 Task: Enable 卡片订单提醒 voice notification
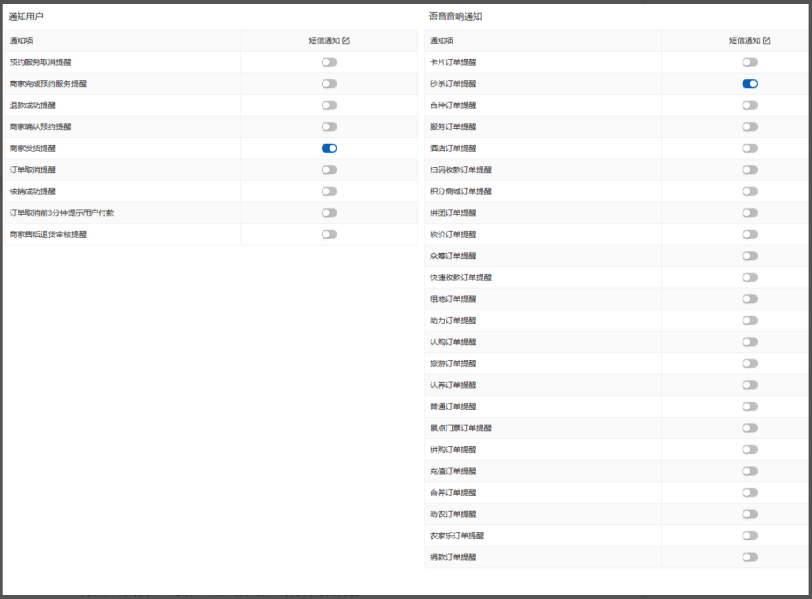[x=750, y=62]
